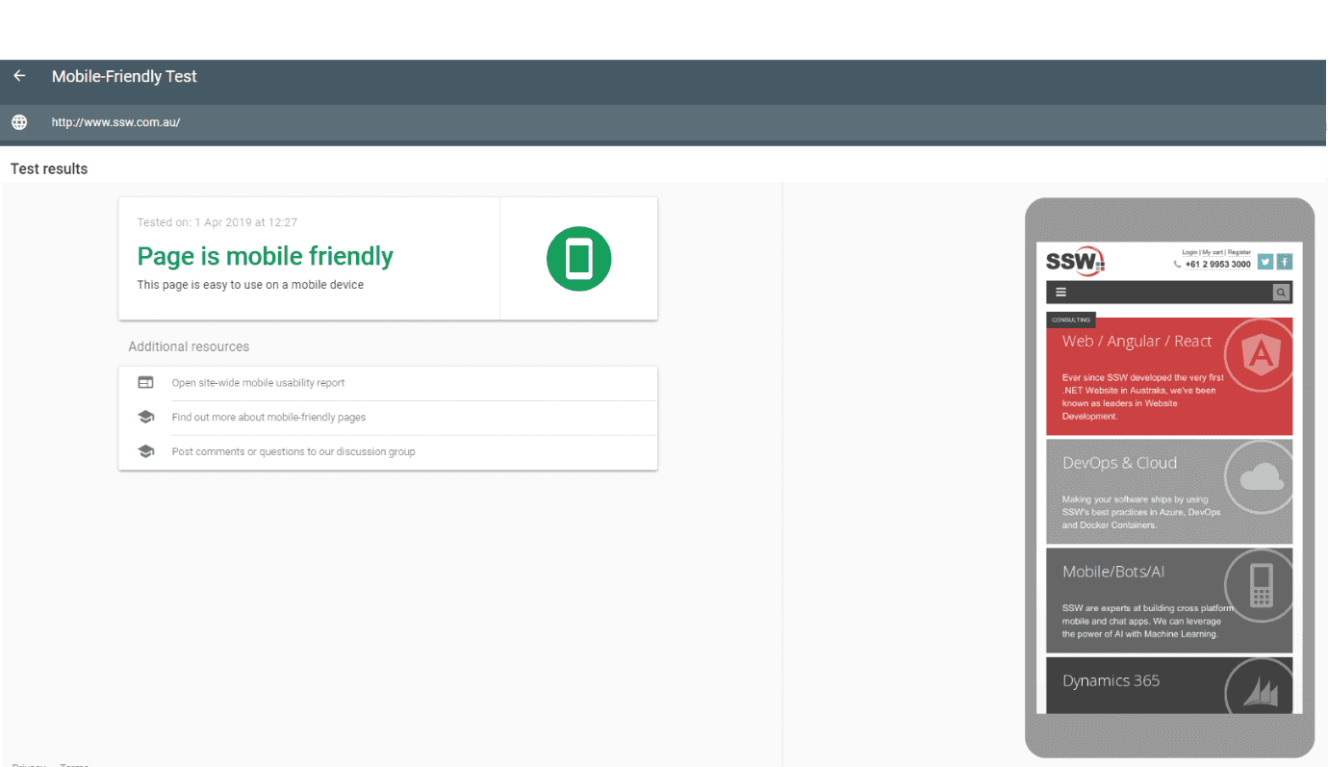Click the search magnifier in the preview

1281,293
